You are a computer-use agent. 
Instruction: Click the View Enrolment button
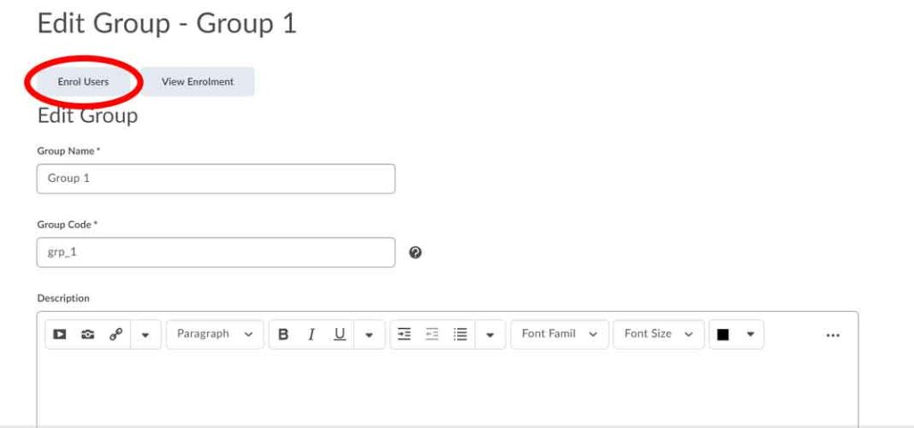tap(197, 82)
